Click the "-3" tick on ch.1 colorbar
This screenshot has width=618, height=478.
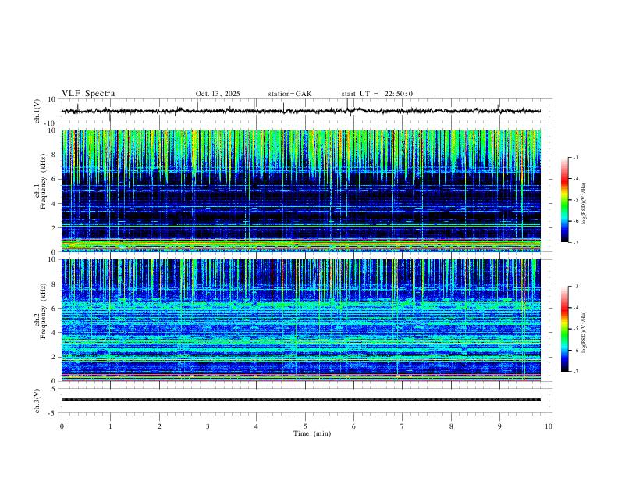575,157
